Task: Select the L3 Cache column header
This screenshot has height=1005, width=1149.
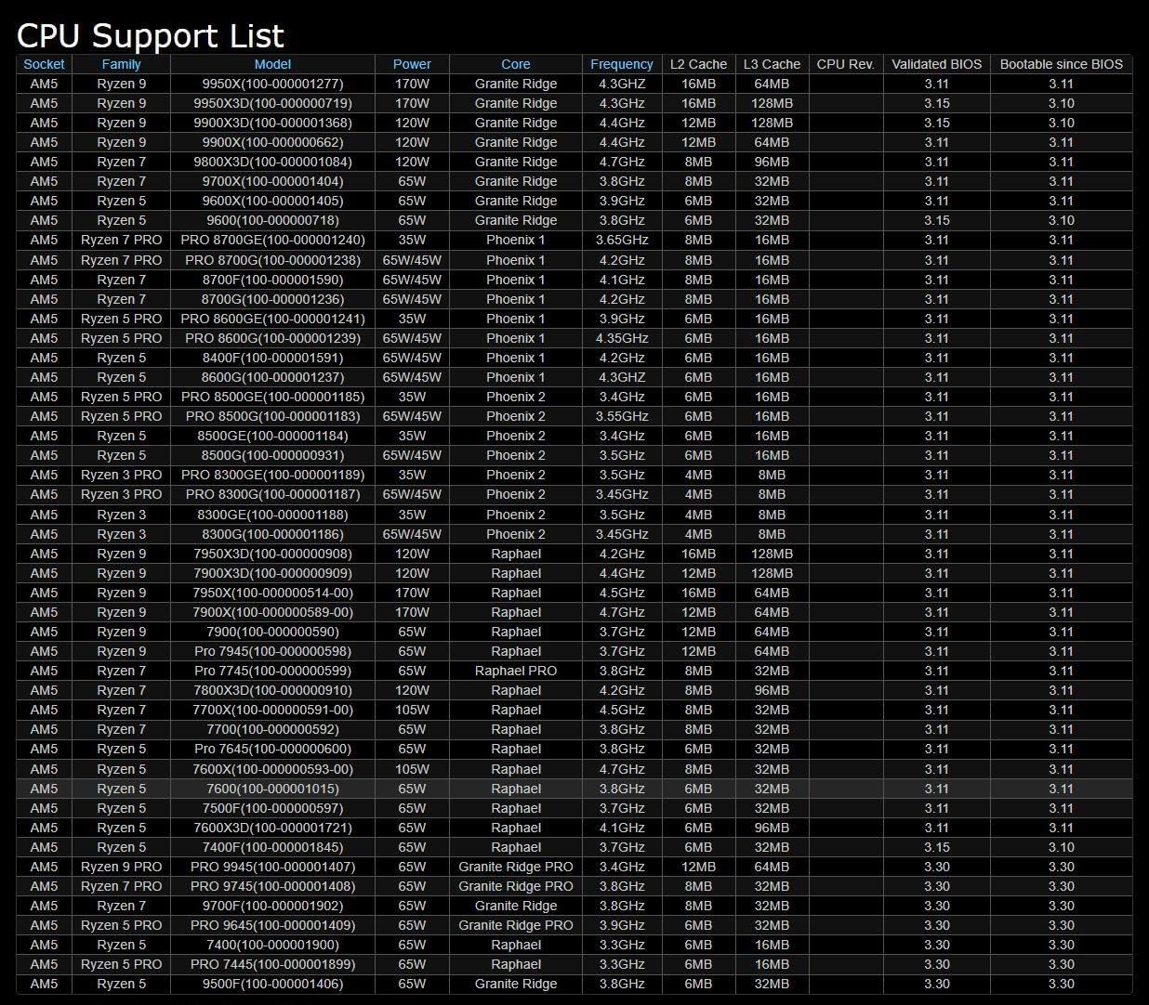Action: (772, 64)
